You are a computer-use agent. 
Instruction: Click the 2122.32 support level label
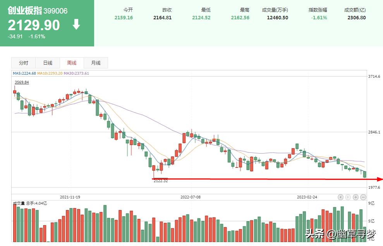pyautogui.click(x=161, y=181)
